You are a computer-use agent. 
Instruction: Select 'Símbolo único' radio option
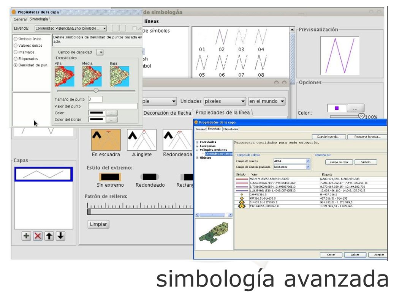16,39
